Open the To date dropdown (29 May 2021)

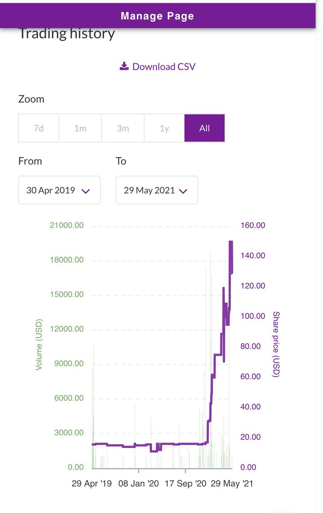tap(157, 190)
